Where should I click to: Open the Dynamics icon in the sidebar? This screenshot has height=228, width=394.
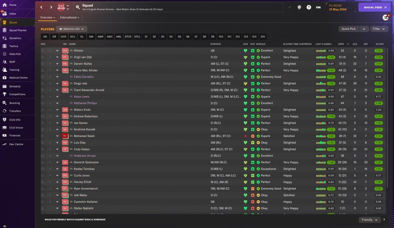[x=5, y=38]
